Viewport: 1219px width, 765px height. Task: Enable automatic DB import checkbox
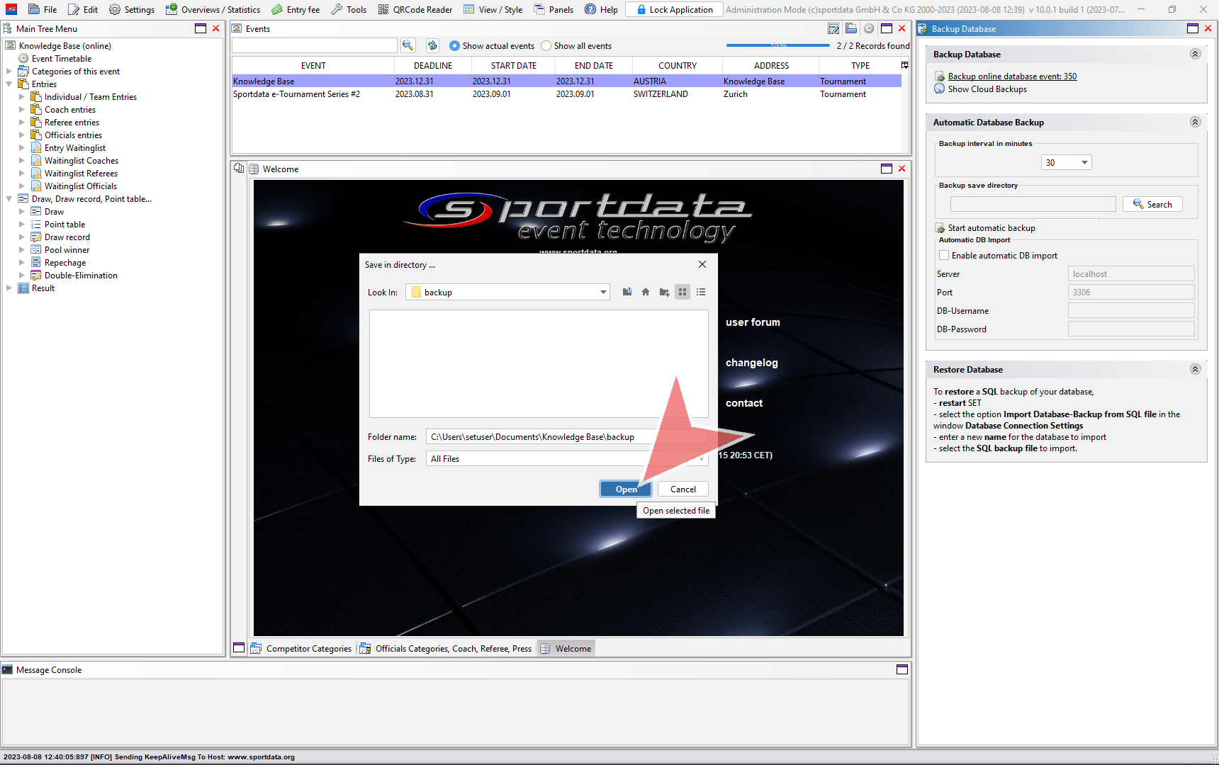coord(944,256)
